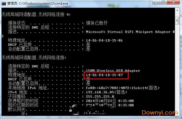The width and height of the screenshot is (182, 119).
Task: Minimize the command prompt window
Action: coord(156,2)
